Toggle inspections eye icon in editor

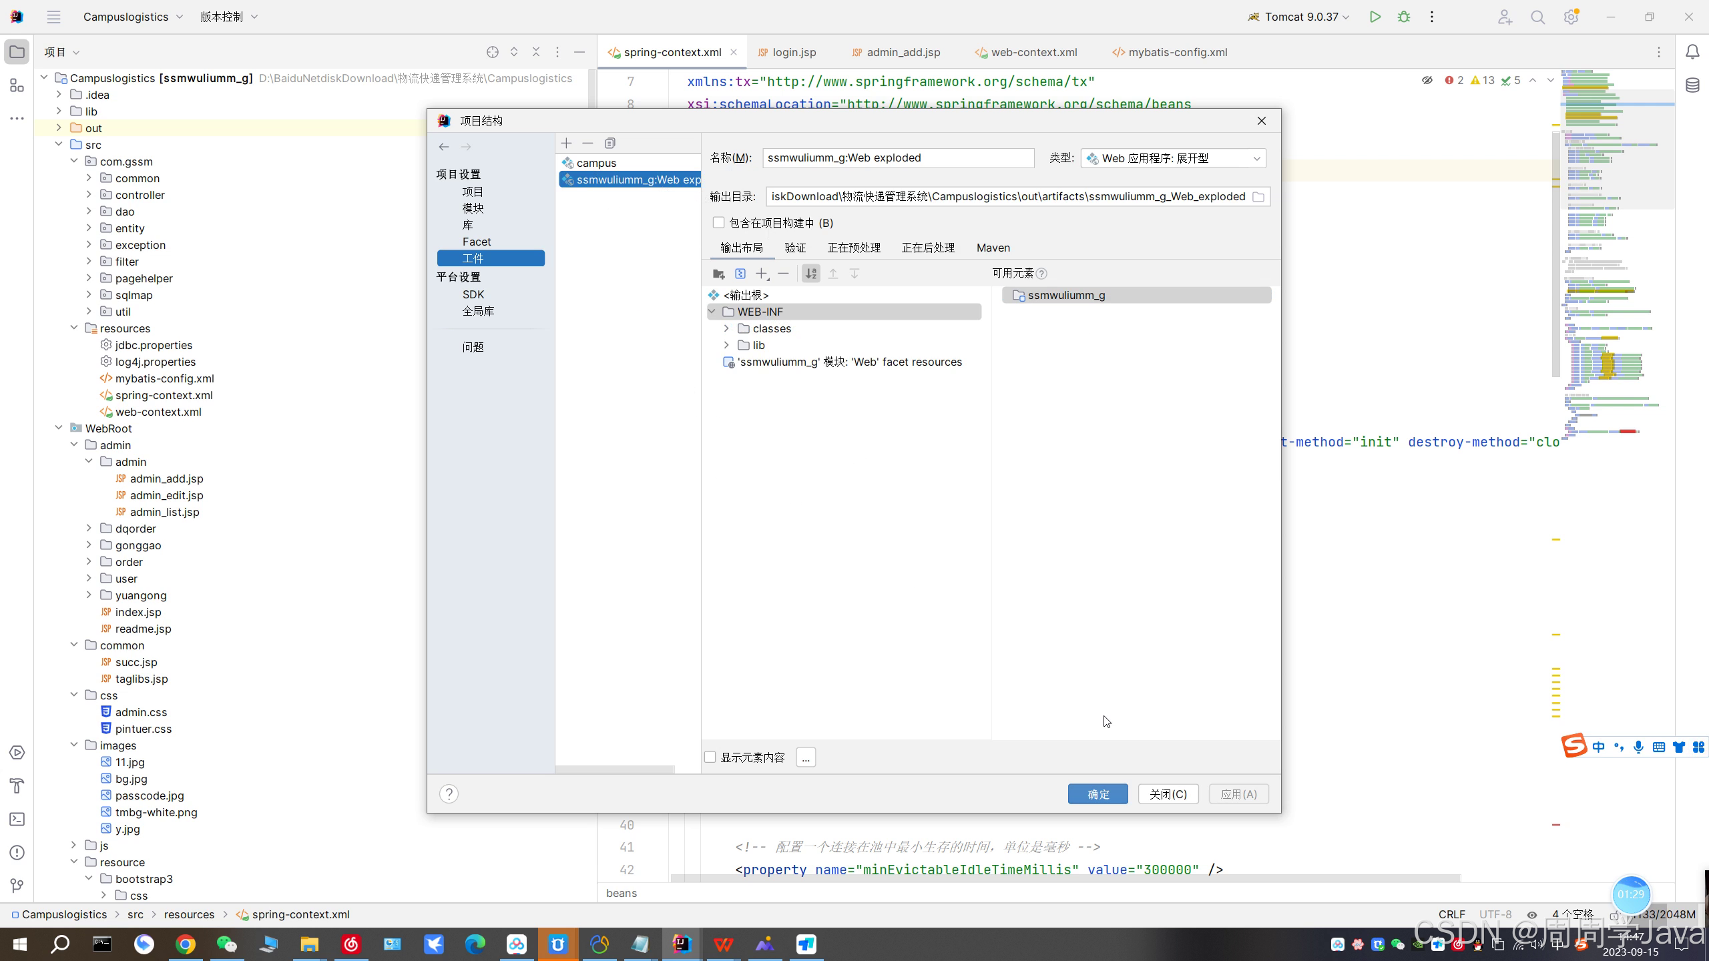(x=1427, y=80)
